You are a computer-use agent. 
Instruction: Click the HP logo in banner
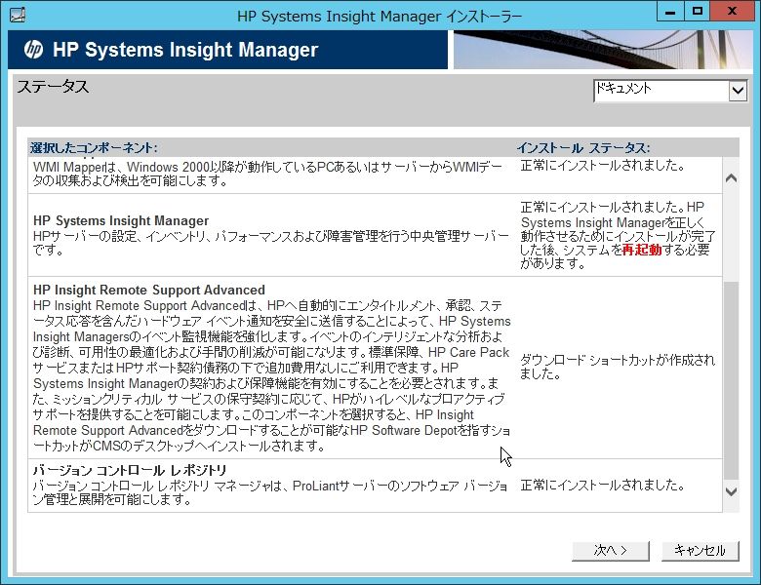(x=33, y=50)
